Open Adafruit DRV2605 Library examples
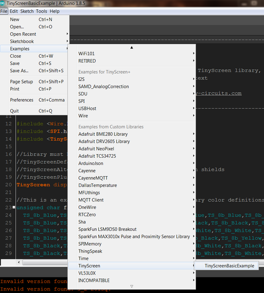264x293 pixels. coord(132,142)
